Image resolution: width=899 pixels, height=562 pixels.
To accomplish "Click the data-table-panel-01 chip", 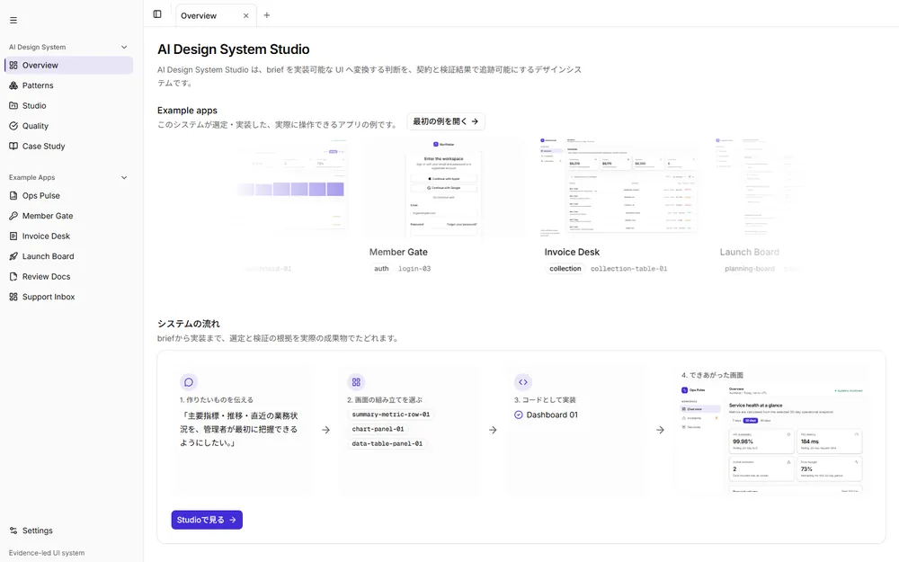I will click(x=387, y=443).
